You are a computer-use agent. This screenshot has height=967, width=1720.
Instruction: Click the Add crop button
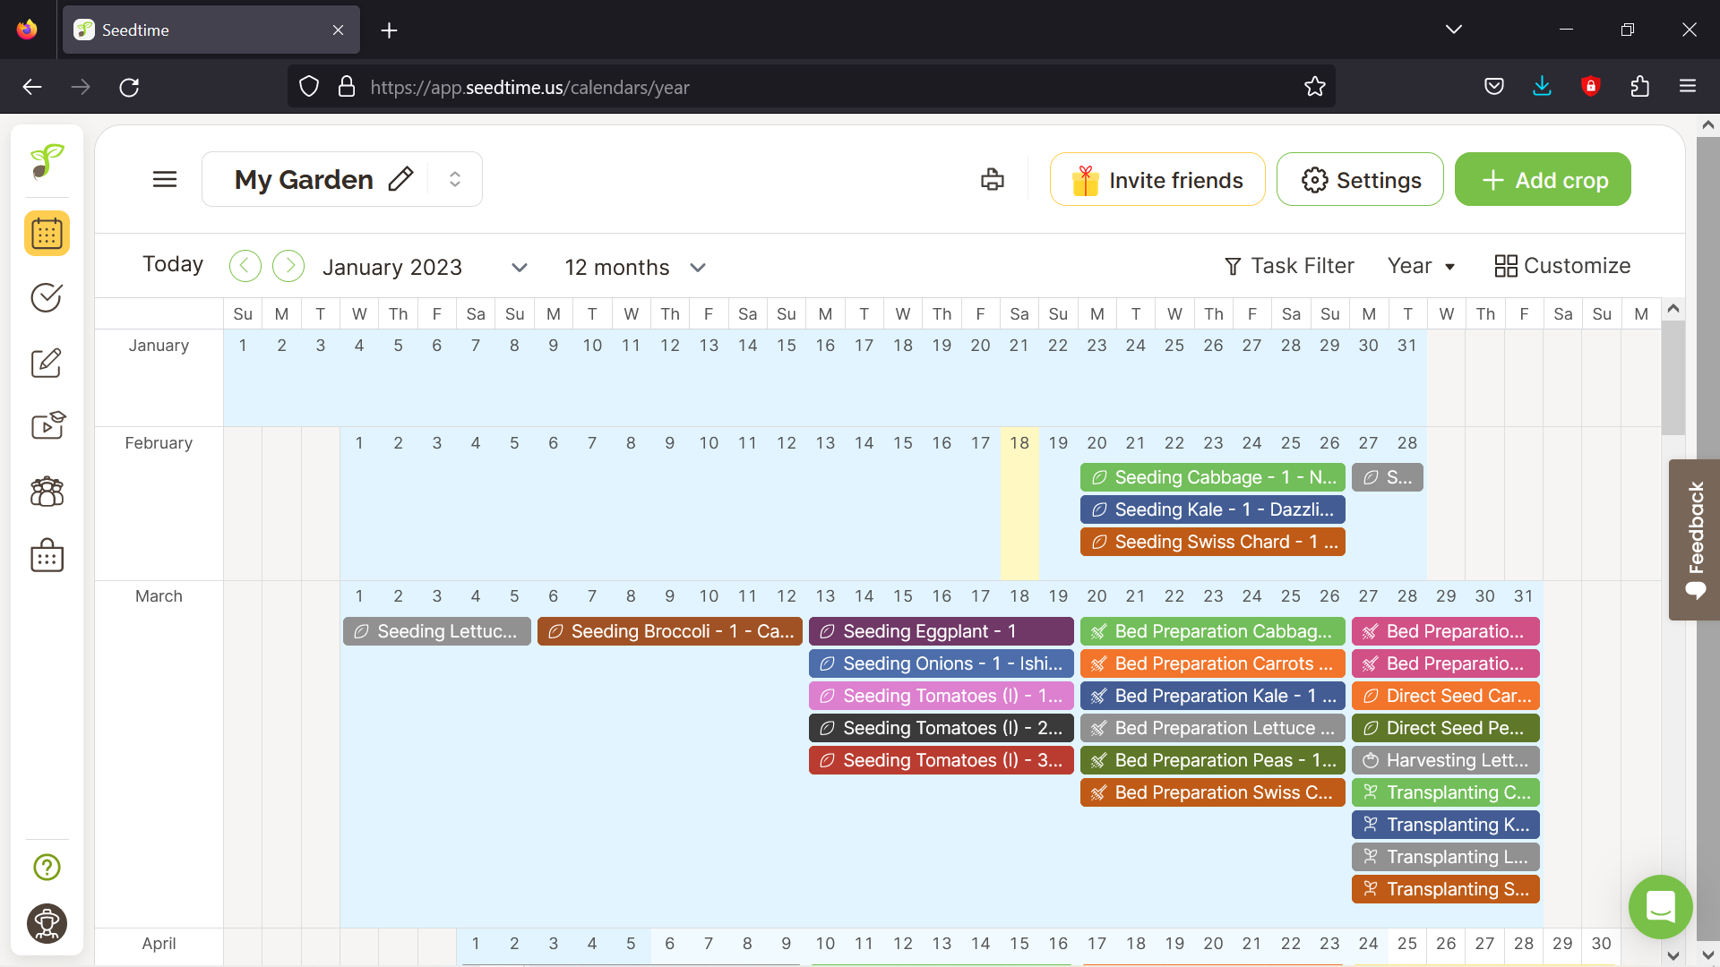pos(1542,180)
